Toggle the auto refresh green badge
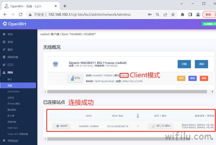 click(209, 24)
